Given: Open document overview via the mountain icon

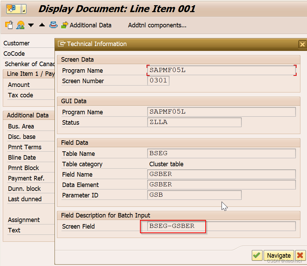Looking at the screenshot, I should point(20,25).
